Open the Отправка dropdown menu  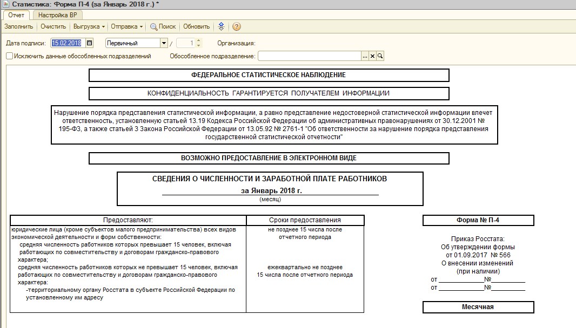pyautogui.click(x=127, y=26)
